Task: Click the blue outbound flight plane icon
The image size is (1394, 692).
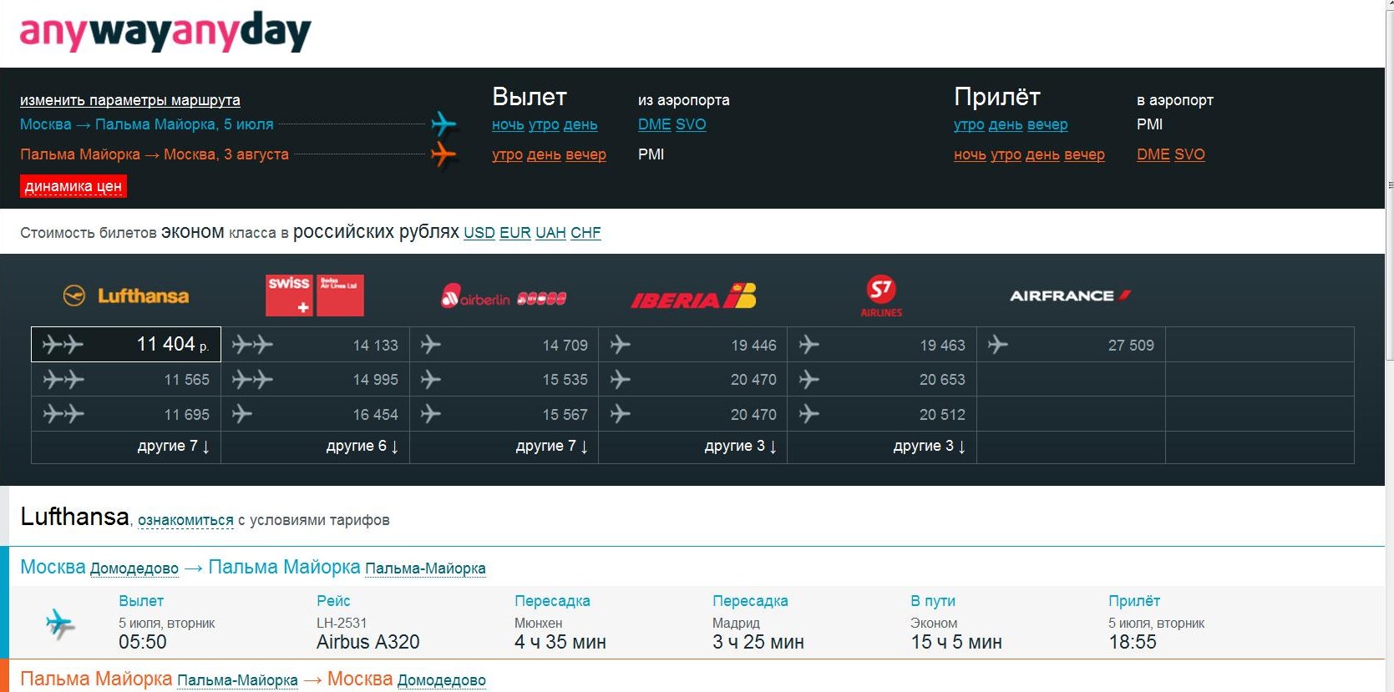Action: (444, 124)
